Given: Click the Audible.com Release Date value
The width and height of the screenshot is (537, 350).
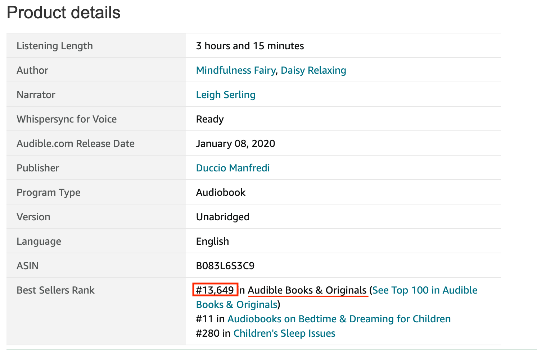Looking at the screenshot, I should click(x=235, y=143).
